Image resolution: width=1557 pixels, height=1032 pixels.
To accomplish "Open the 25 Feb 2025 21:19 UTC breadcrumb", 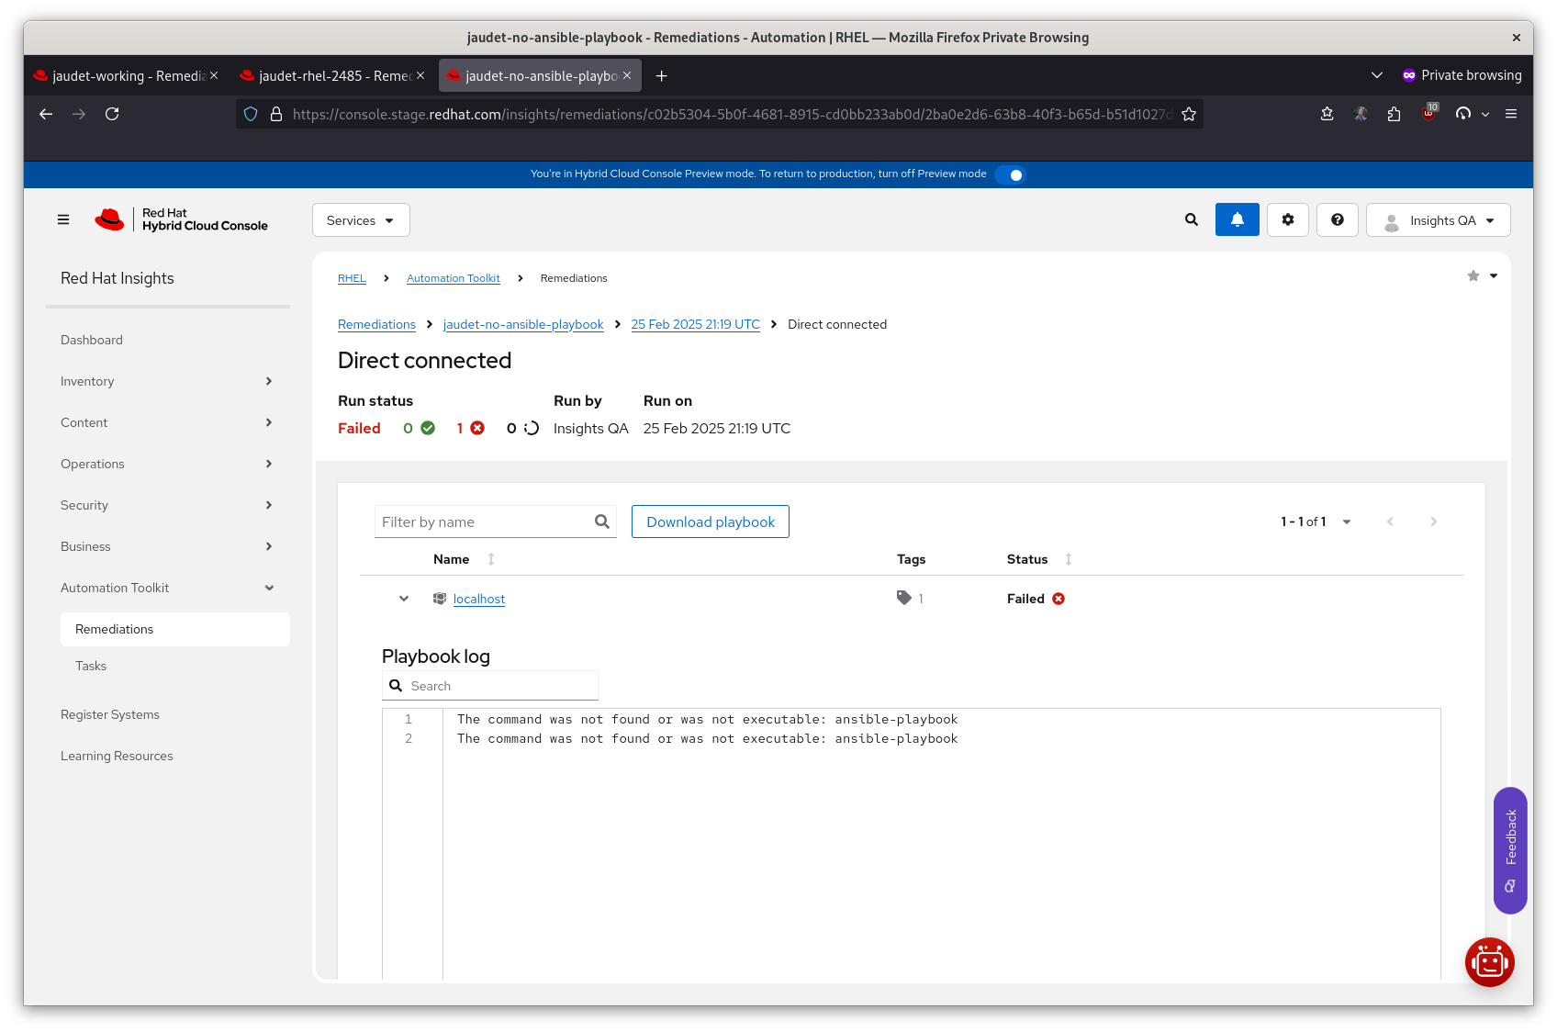I will (x=696, y=324).
